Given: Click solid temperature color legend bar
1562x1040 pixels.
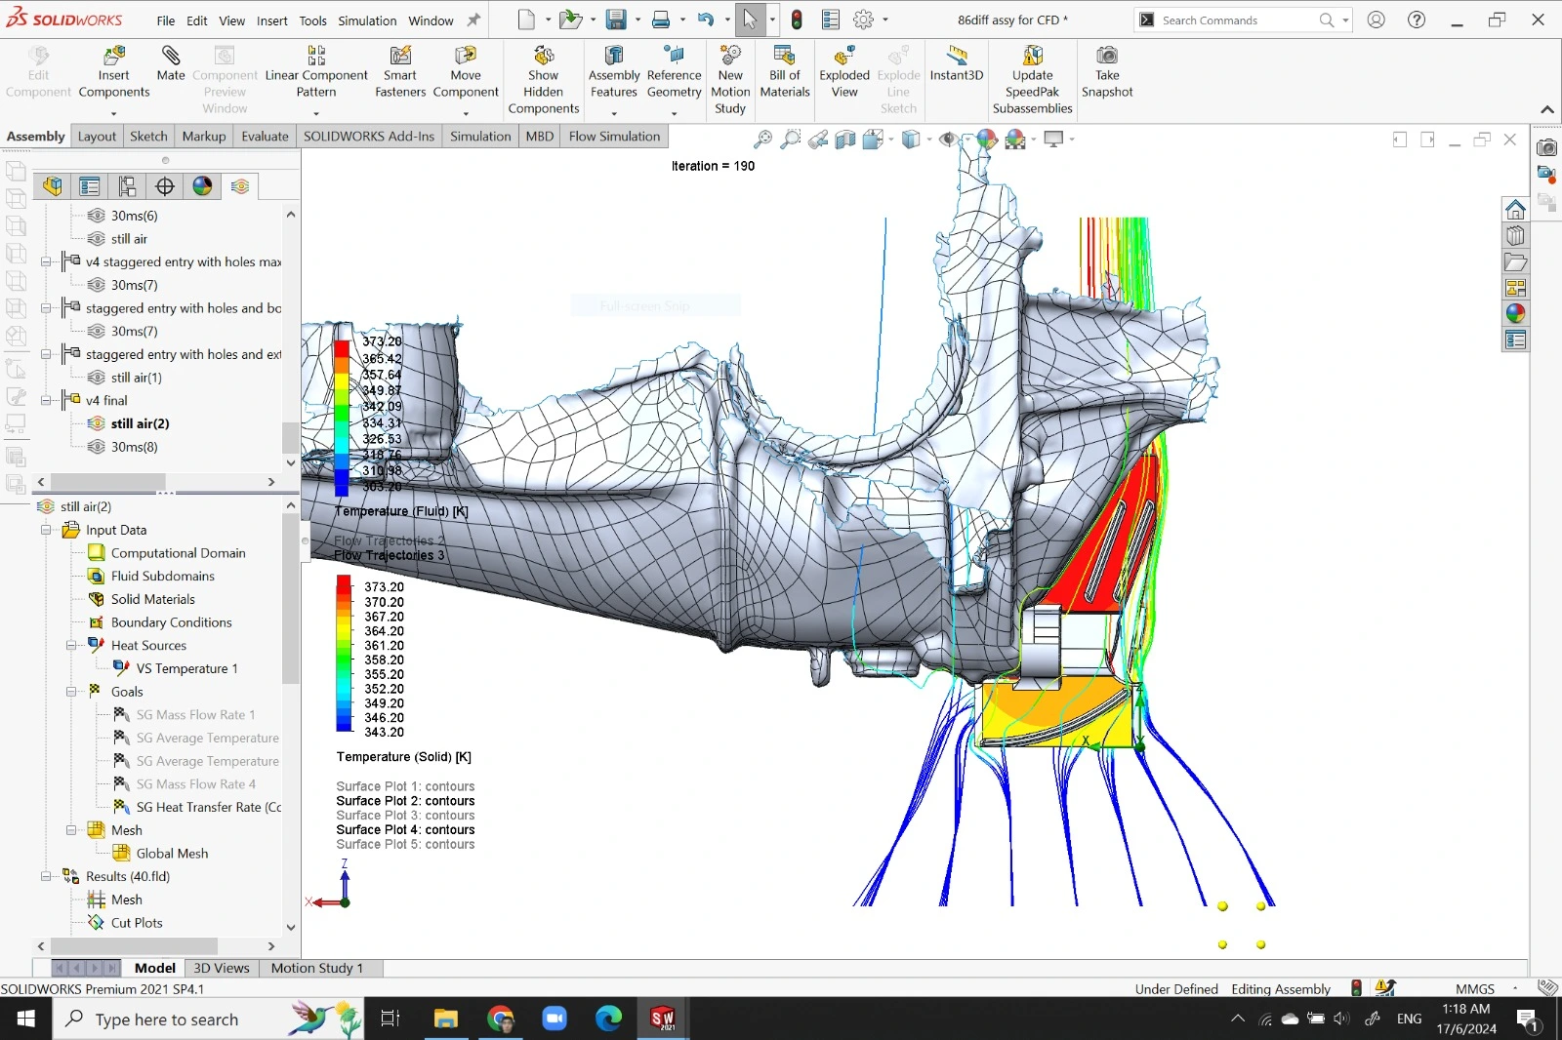Looking at the screenshot, I should tap(344, 654).
